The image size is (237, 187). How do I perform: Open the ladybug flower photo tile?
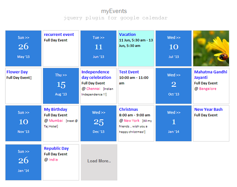(211, 49)
